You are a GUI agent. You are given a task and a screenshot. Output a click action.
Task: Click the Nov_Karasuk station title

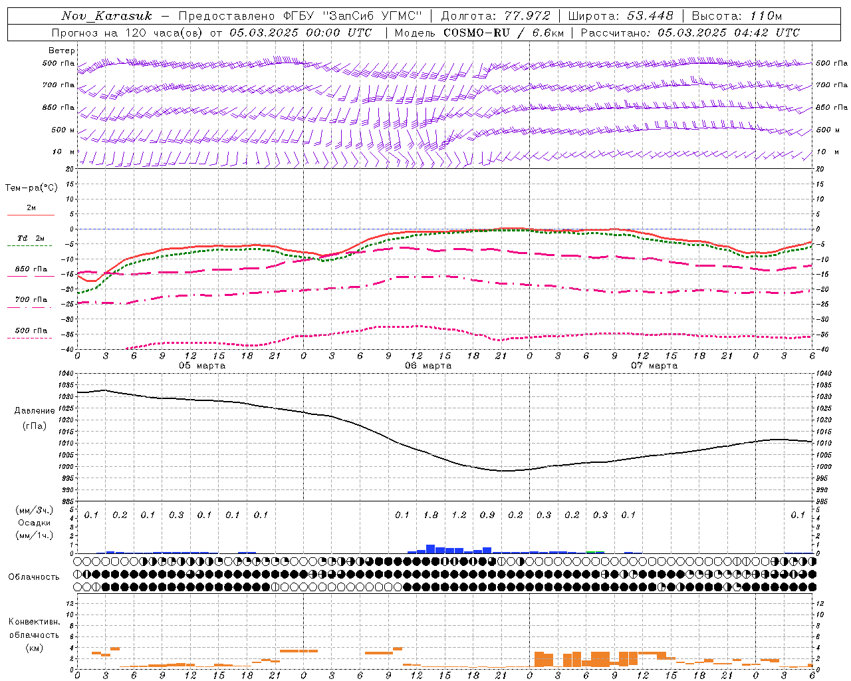106,16
